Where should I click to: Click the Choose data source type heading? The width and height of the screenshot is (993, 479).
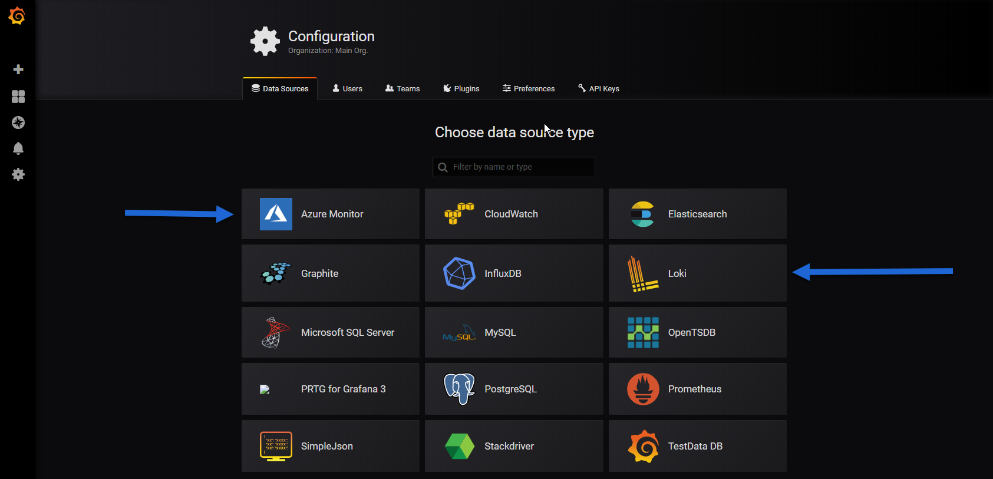click(x=514, y=133)
